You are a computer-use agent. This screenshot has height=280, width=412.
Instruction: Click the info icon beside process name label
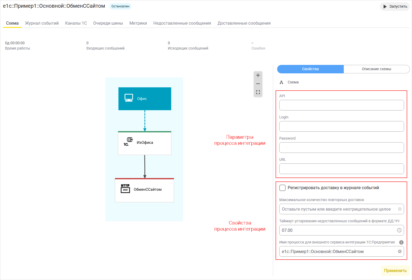pos(401,242)
